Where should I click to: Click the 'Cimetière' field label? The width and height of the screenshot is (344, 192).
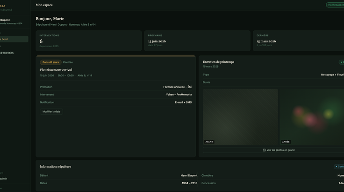(208, 175)
